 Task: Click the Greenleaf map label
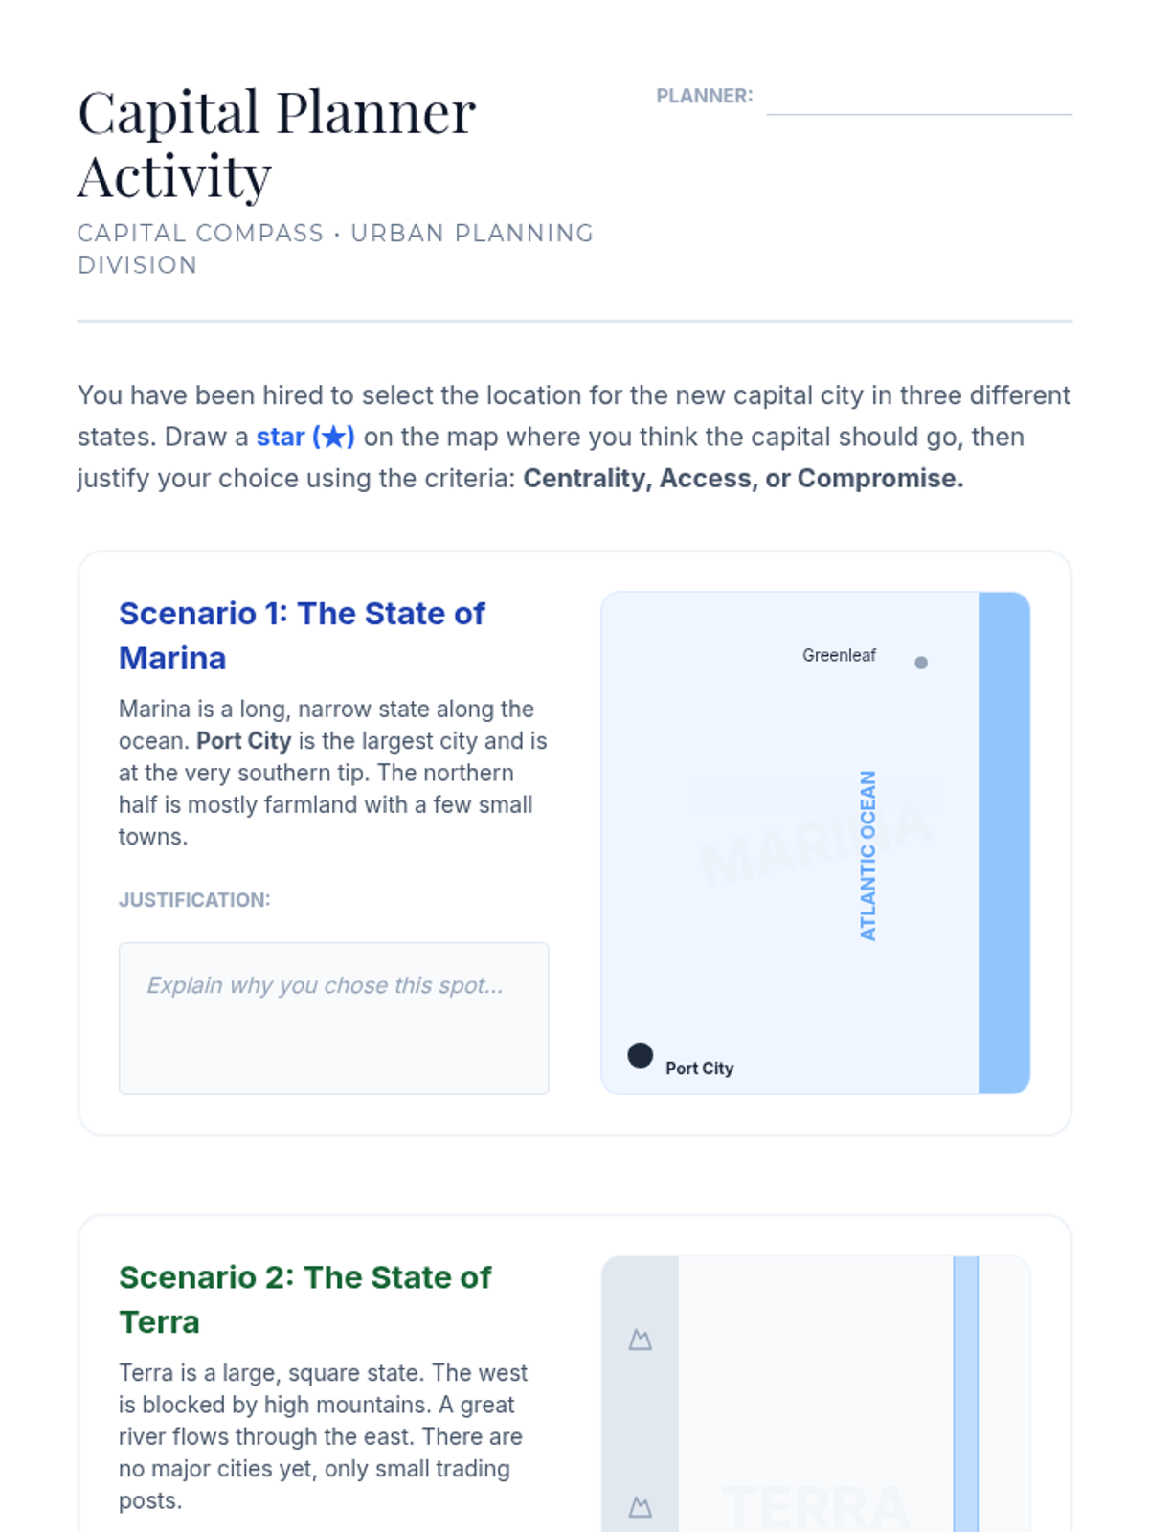(x=839, y=656)
